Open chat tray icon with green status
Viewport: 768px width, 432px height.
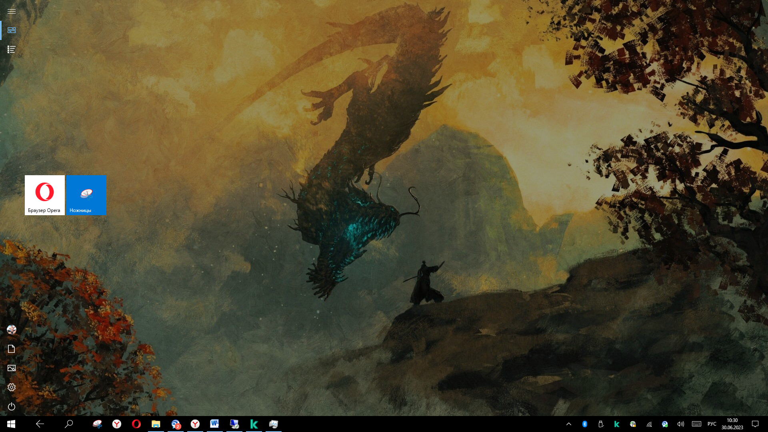tap(665, 424)
